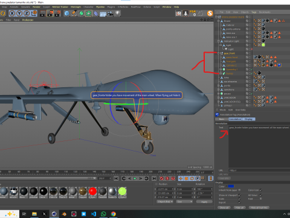This screenshot has width=290, height=218.
Task: Click the Render View clapperboard icon
Action: click(x=43, y=13)
